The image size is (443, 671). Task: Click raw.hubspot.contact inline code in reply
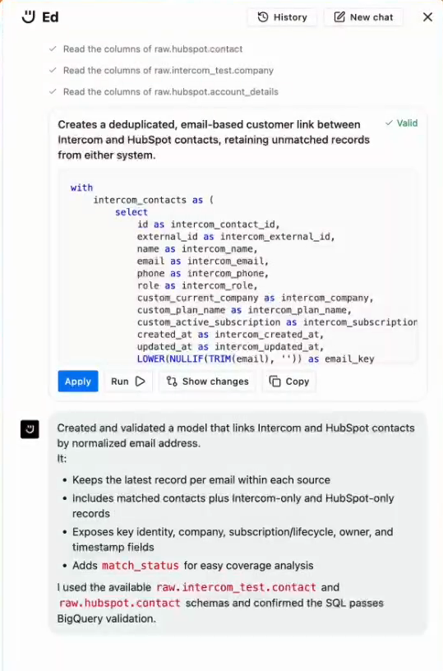(120, 603)
